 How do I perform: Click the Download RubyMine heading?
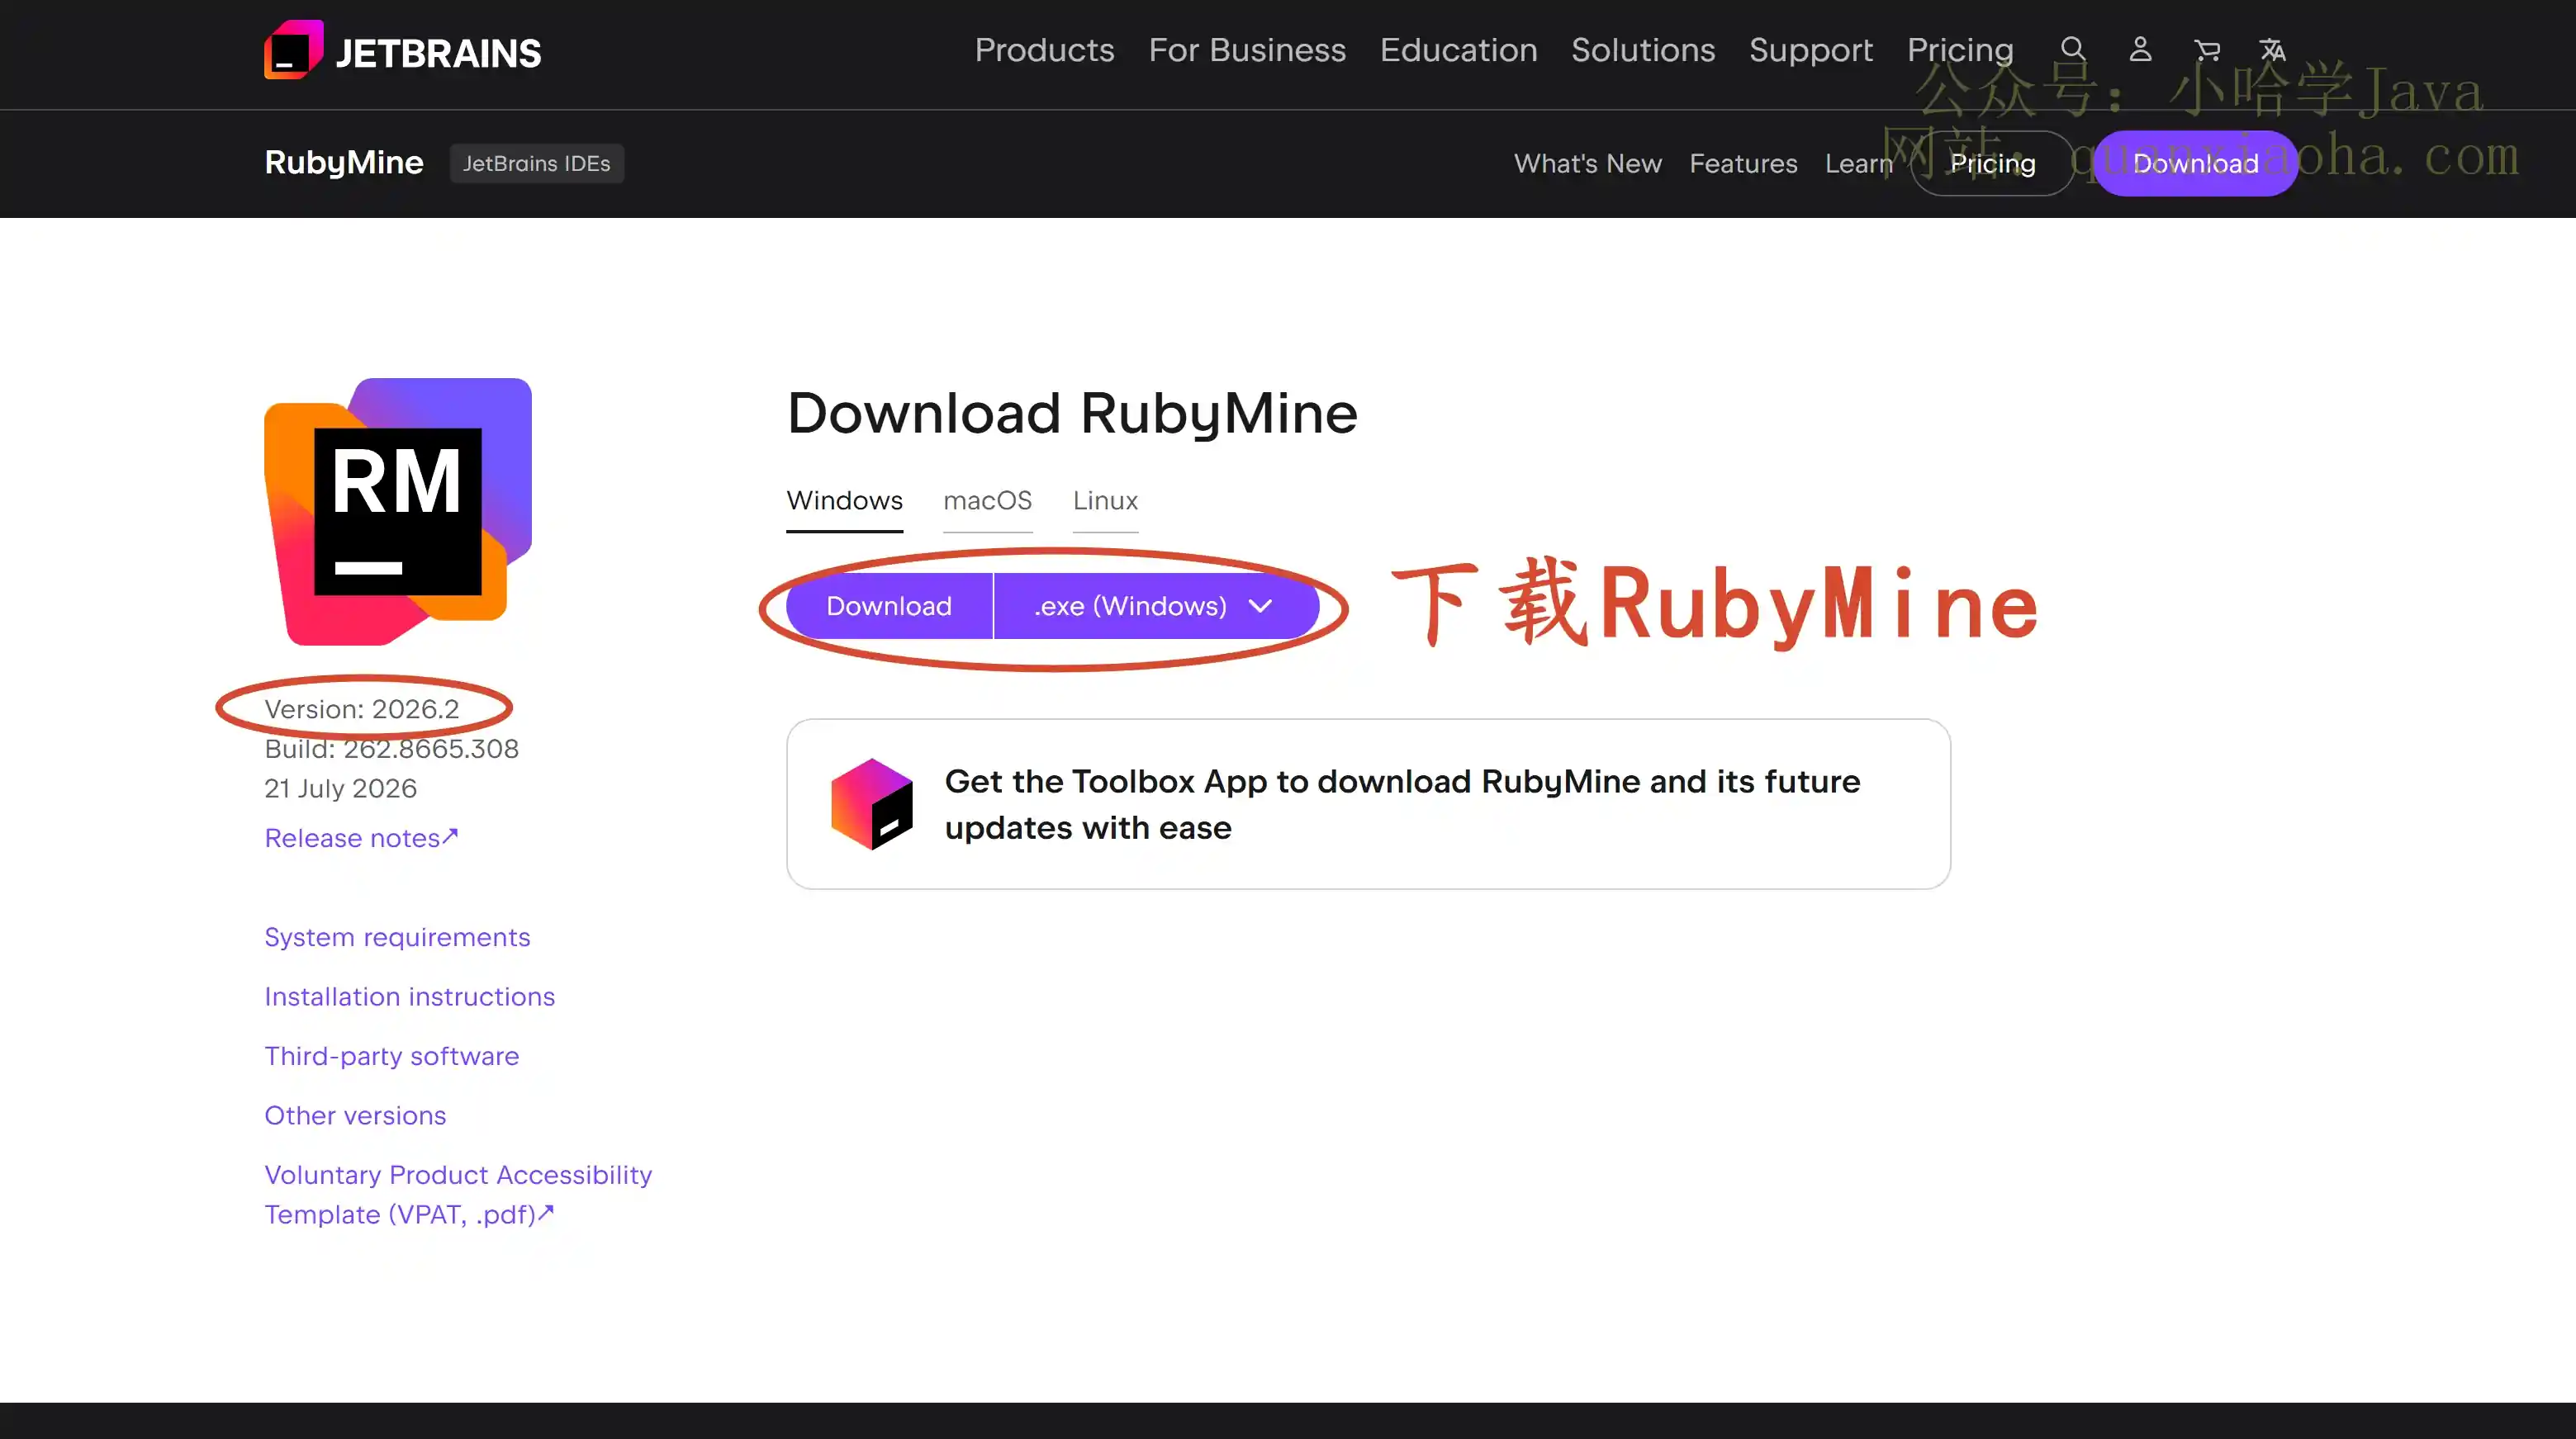point(1072,413)
